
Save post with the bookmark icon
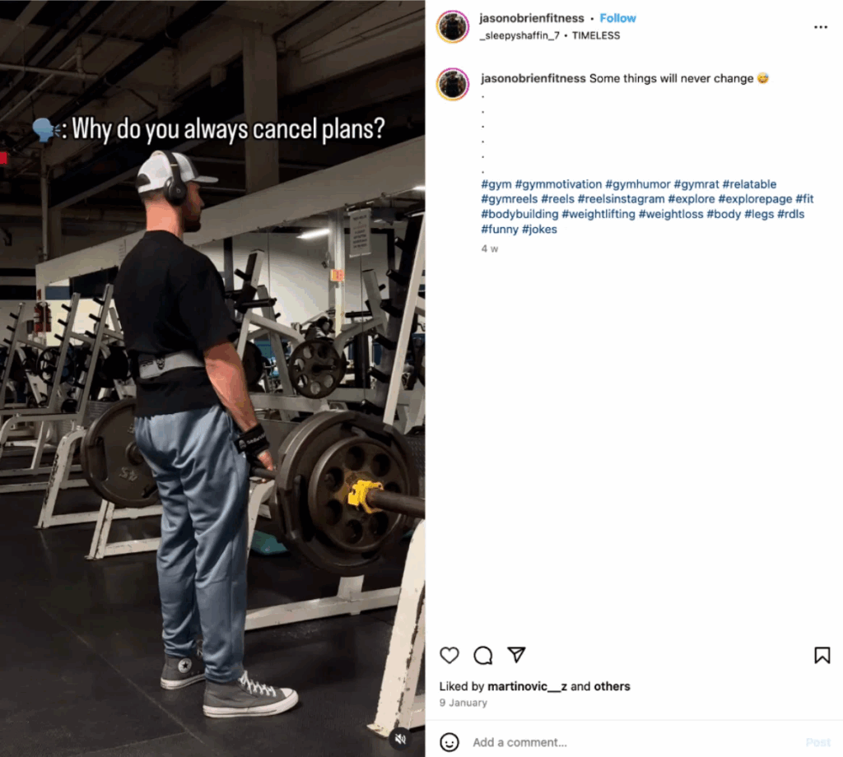[x=822, y=656]
